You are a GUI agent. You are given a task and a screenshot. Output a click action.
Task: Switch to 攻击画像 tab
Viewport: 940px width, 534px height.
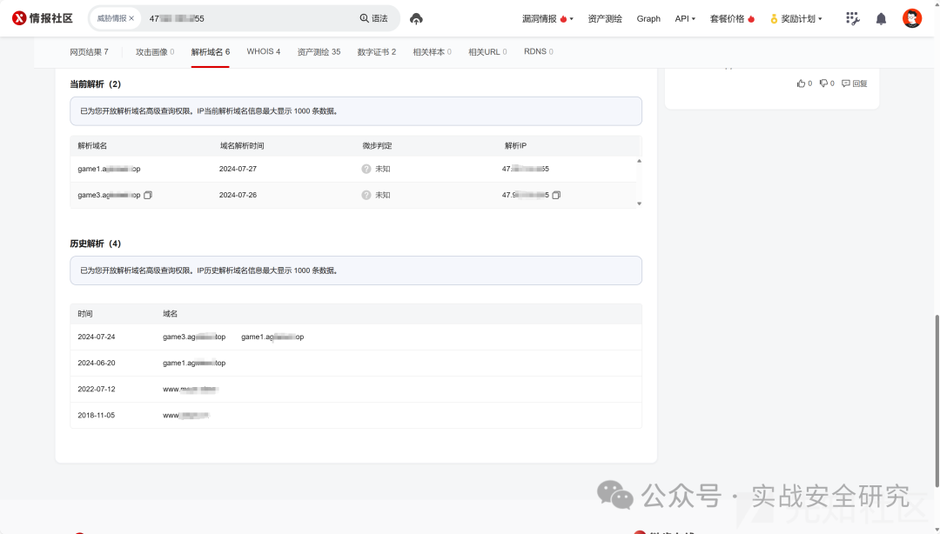(155, 52)
